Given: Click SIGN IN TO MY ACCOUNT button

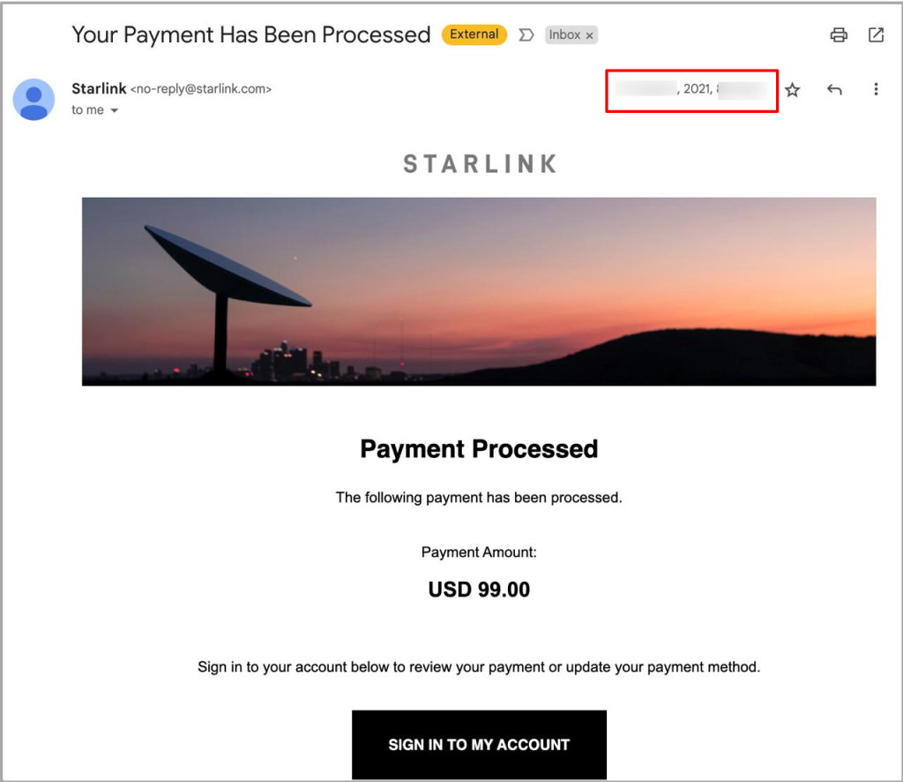Looking at the screenshot, I should coord(479,745).
